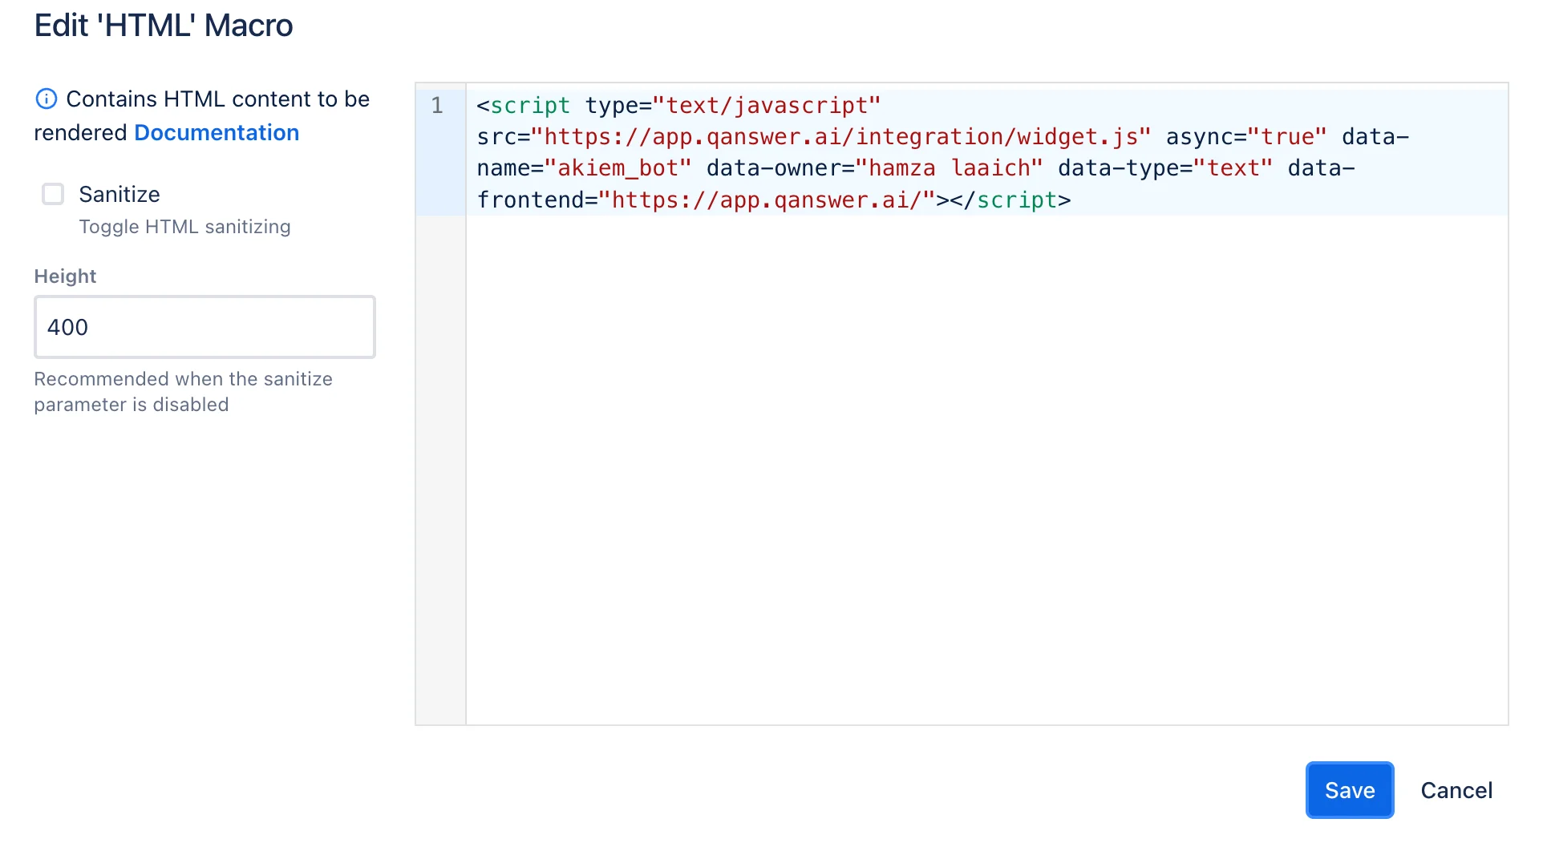
Task: Click the data-frontend URL value in the code
Action: [x=767, y=200]
